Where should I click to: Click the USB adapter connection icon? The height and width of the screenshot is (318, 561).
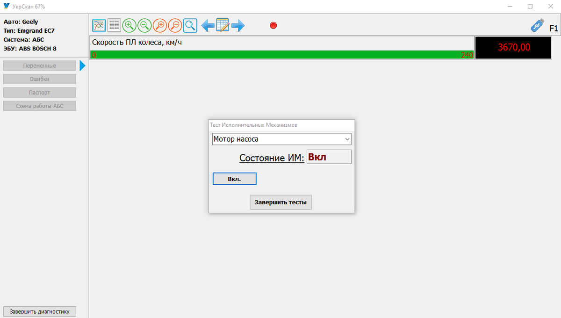pos(538,25)
